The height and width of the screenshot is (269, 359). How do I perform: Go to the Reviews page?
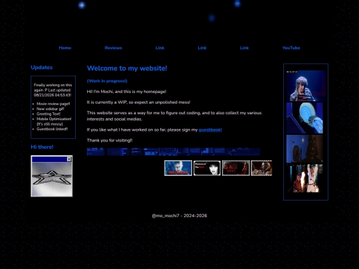(x=113, y=48)
